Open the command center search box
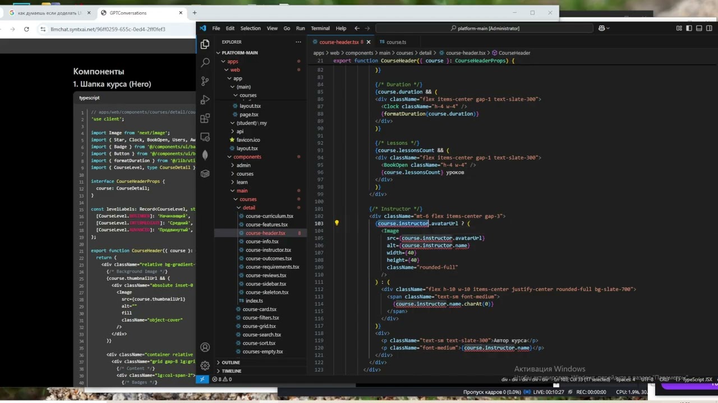 coord(485,28)
